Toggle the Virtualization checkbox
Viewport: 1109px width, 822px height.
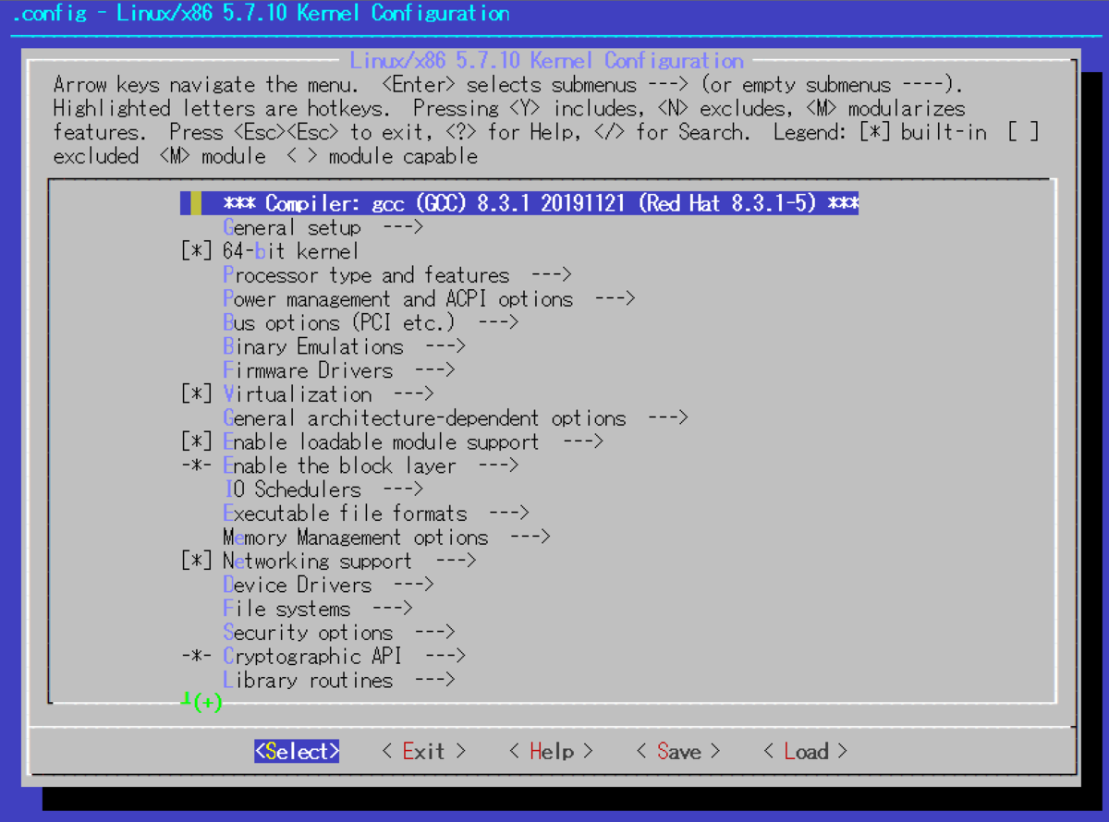pyautogui.click(x=197, y=394)
